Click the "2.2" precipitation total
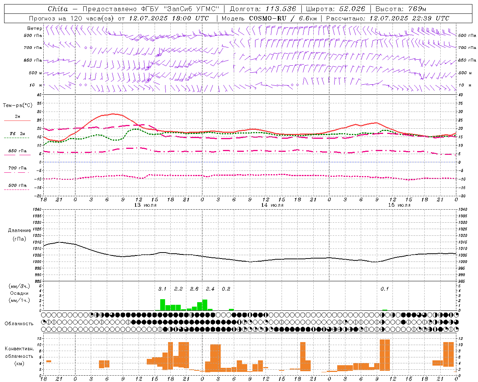 179,289
